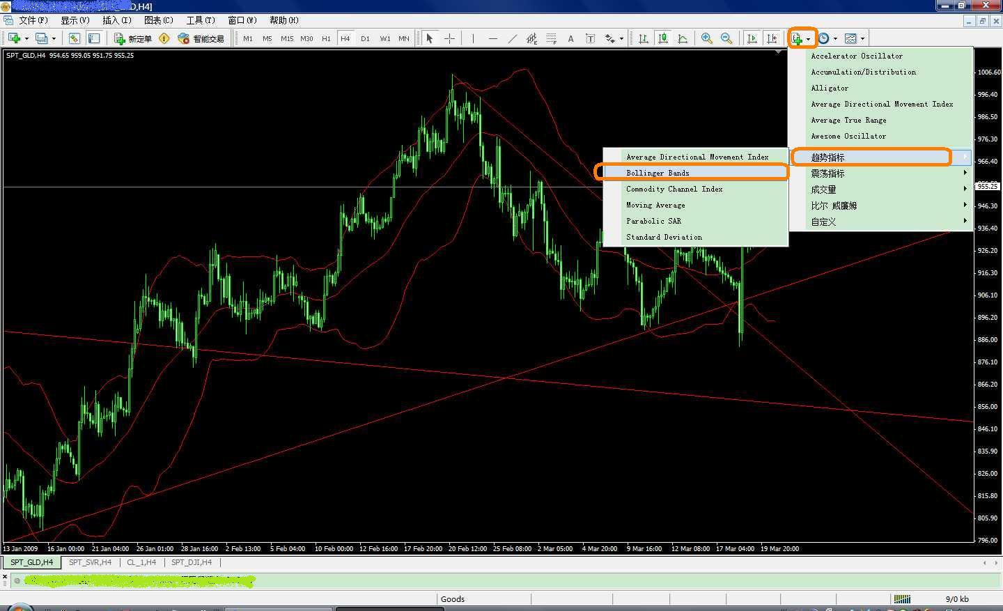Expand the templates dropdown arrow

pyautogui.click(x=862, y=38)
